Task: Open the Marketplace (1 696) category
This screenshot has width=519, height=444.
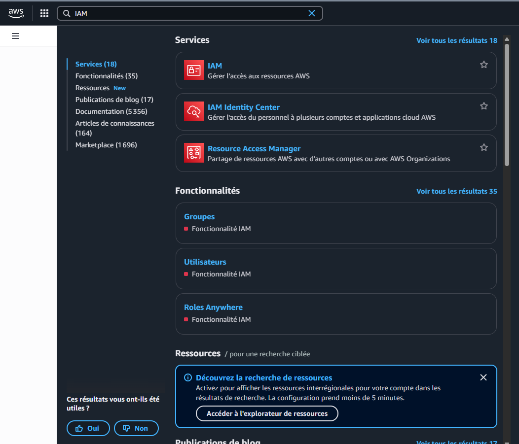Action: point(106,145)
